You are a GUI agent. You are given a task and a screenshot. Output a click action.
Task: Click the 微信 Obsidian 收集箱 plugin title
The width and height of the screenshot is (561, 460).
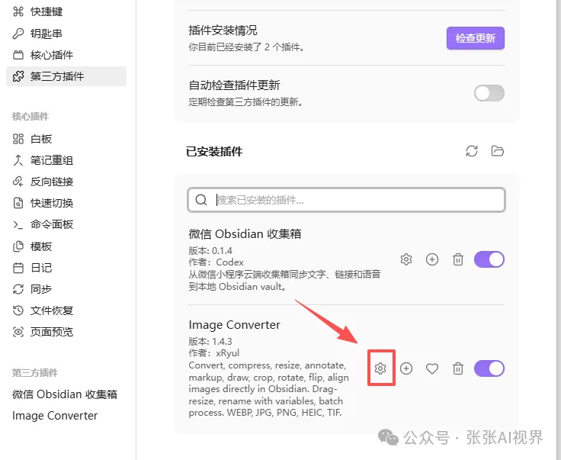[x=245, y=233]
